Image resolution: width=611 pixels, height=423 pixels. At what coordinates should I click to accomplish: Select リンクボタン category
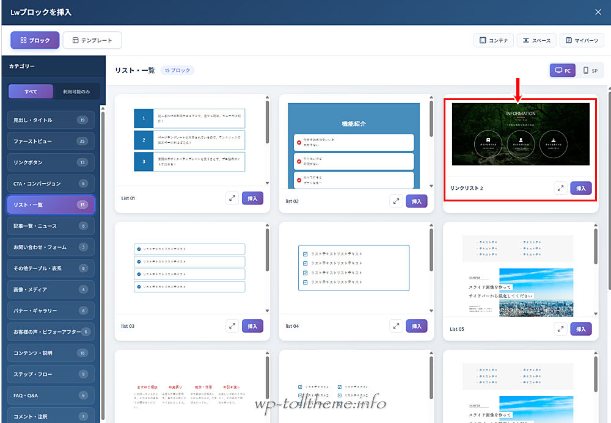(51, 162)
